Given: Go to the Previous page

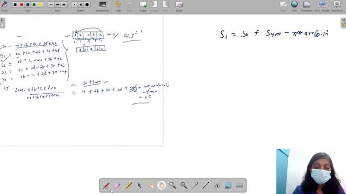Looking at the screenshot, I should click(154, 6).
